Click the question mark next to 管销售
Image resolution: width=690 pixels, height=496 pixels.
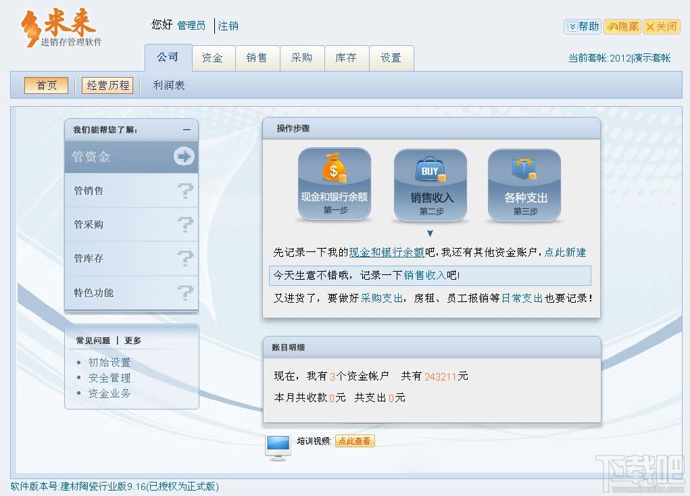pos(184,191)
